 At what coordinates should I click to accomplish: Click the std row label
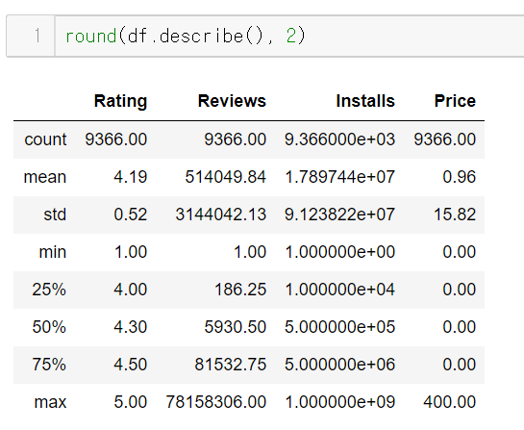click(55, 215)
